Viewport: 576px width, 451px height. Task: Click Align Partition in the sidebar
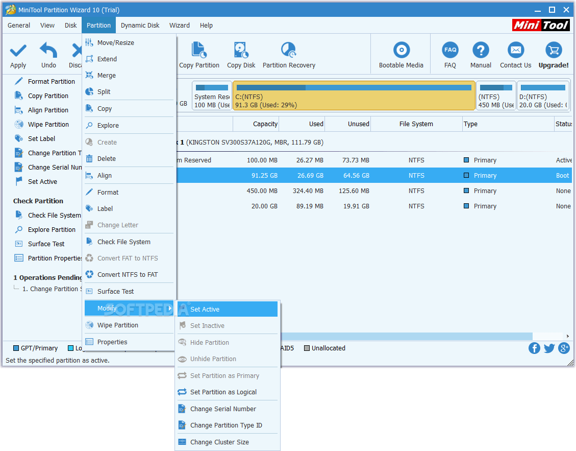click(41, 110)
